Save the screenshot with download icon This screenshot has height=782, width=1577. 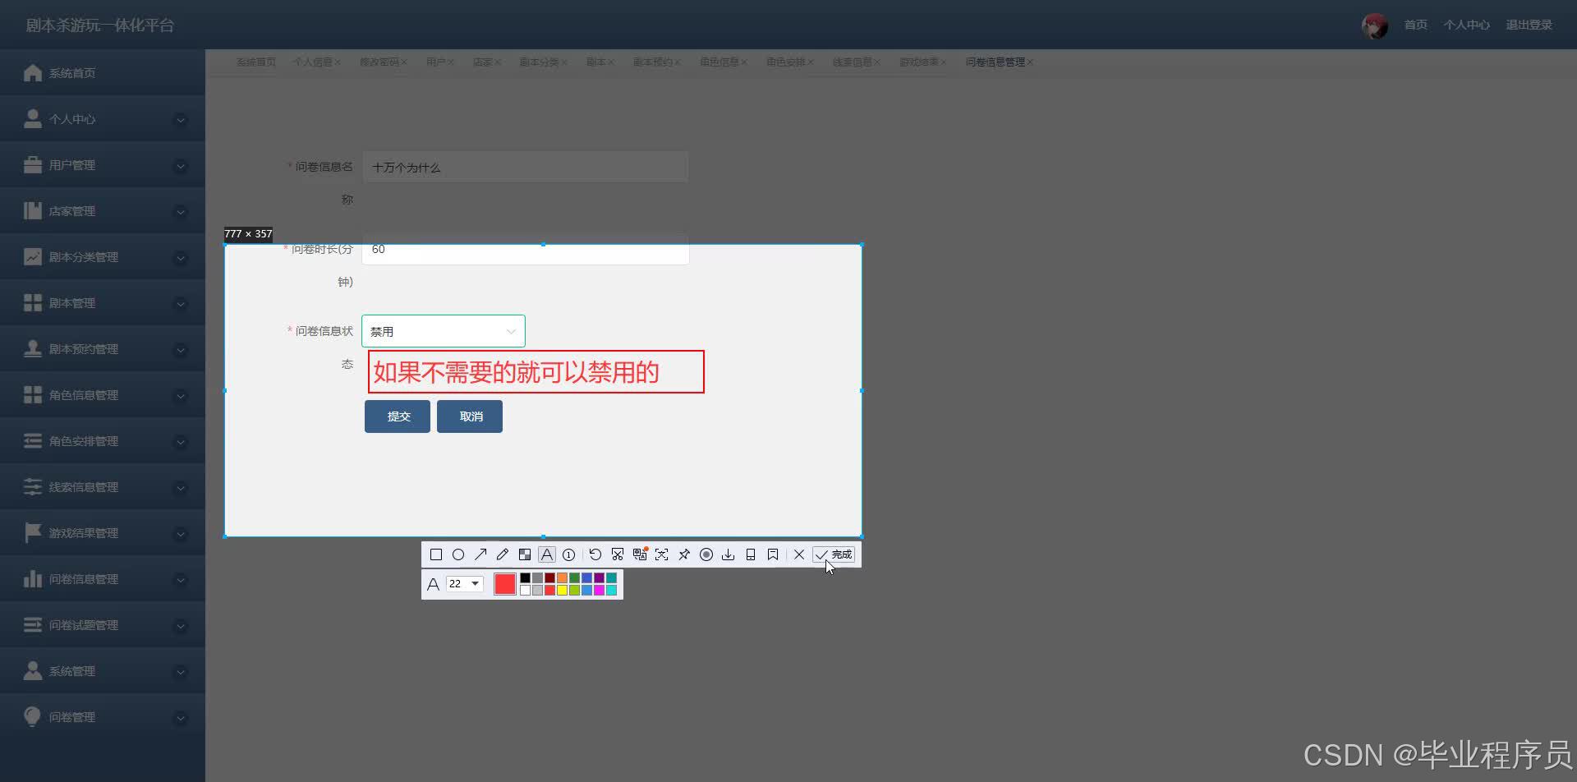(729, 554)
